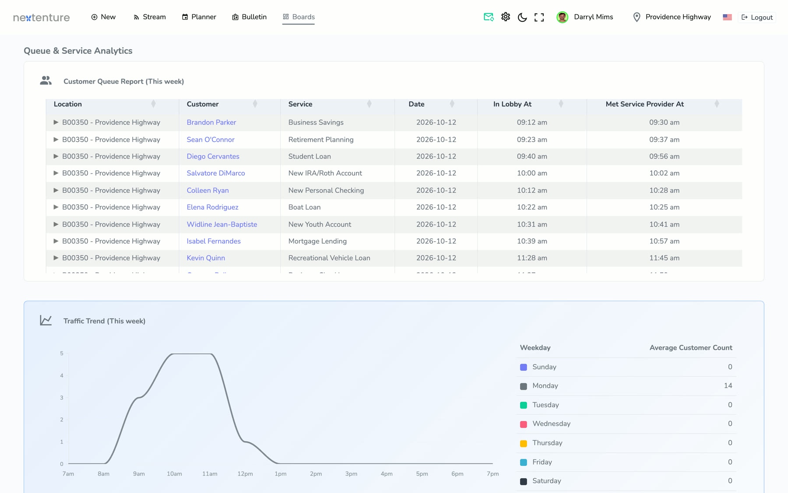Log out using the Logout button
The height and width of the screenshot is (493, 788).
pyautogui.click(x=757, y=18)
